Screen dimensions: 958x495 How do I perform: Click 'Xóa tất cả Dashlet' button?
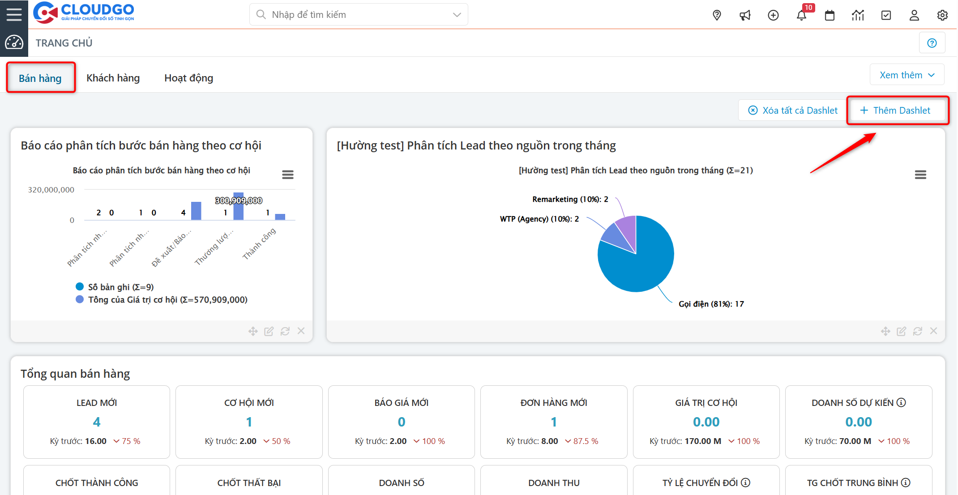click(793, 110)
